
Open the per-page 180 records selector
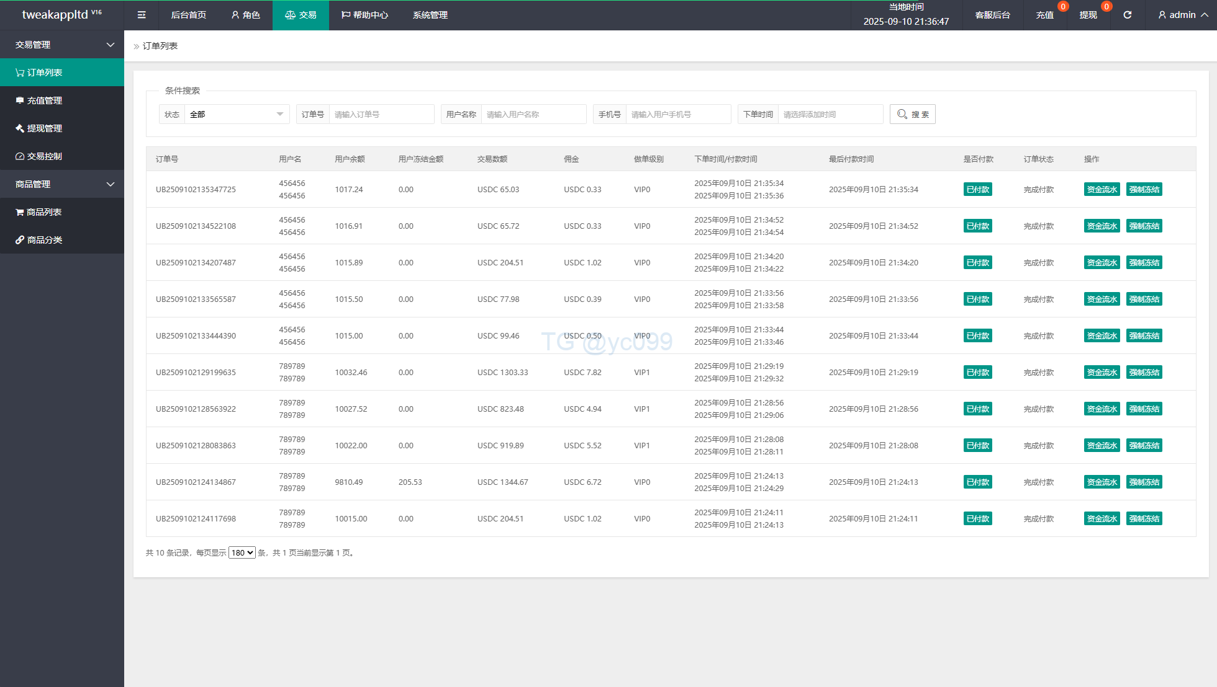tap(242, 552)
